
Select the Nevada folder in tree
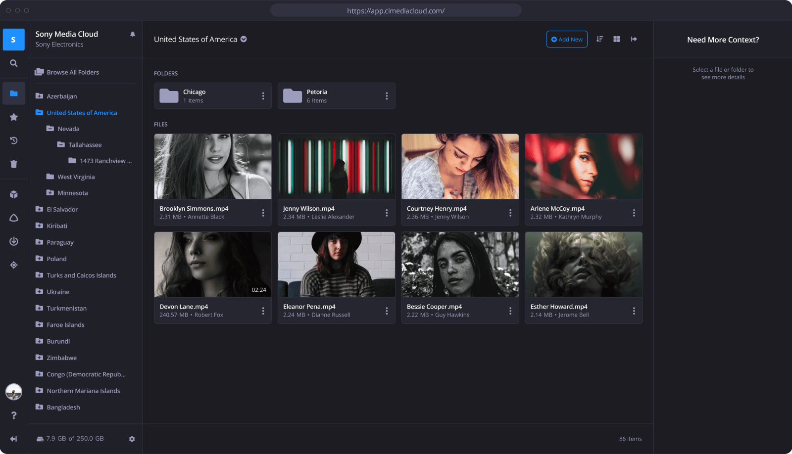(x=68, y=129)
